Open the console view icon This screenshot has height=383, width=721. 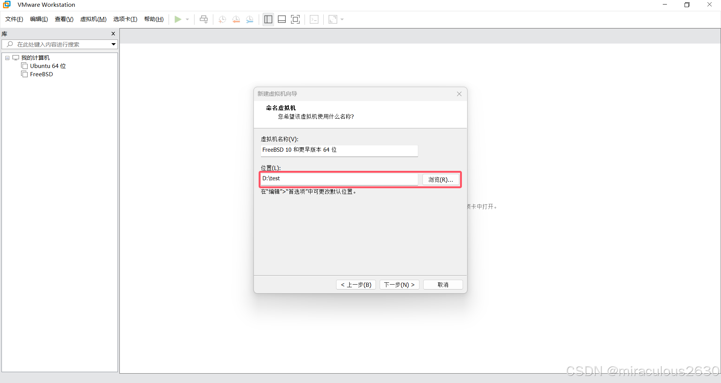pyautogui.click(x=314, y=19)
